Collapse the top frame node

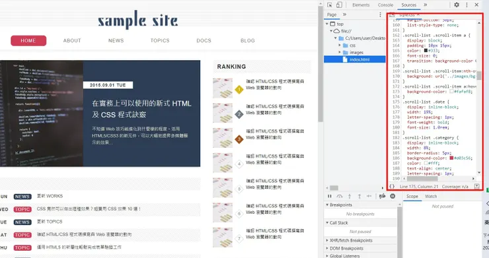point(327,24)
